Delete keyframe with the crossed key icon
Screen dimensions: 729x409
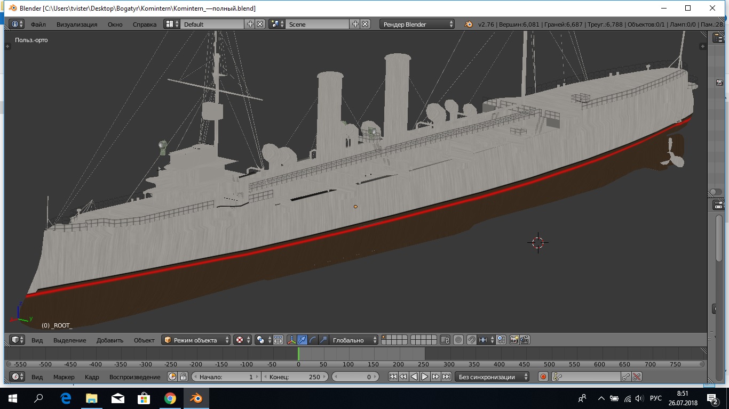637,377
